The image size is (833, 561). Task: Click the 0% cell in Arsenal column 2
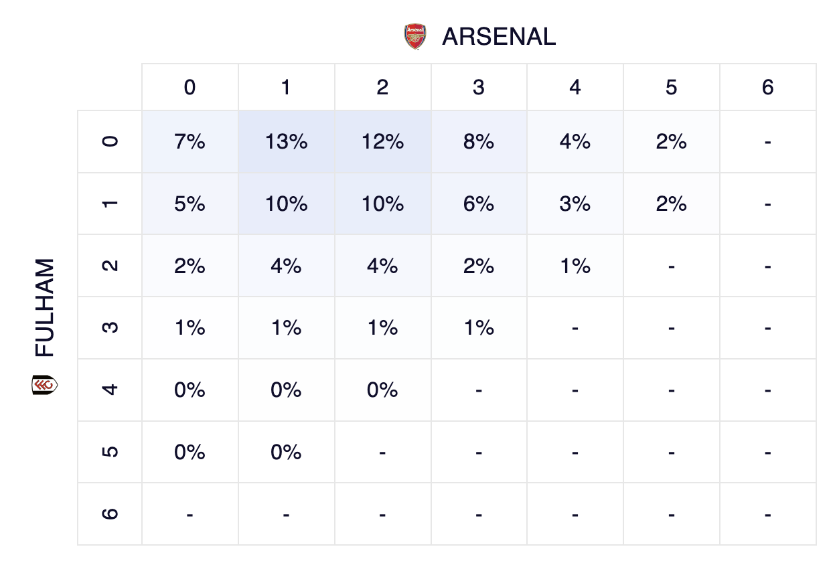click(x=382, y=390)
